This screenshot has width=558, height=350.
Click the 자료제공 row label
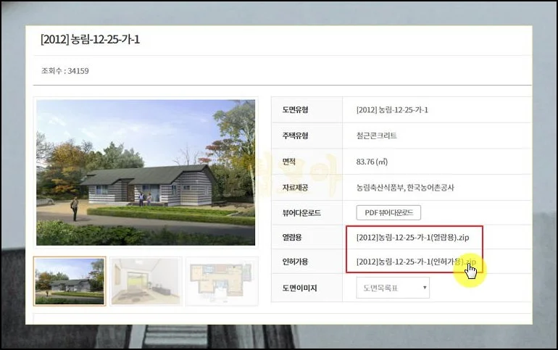coord(296,188)
